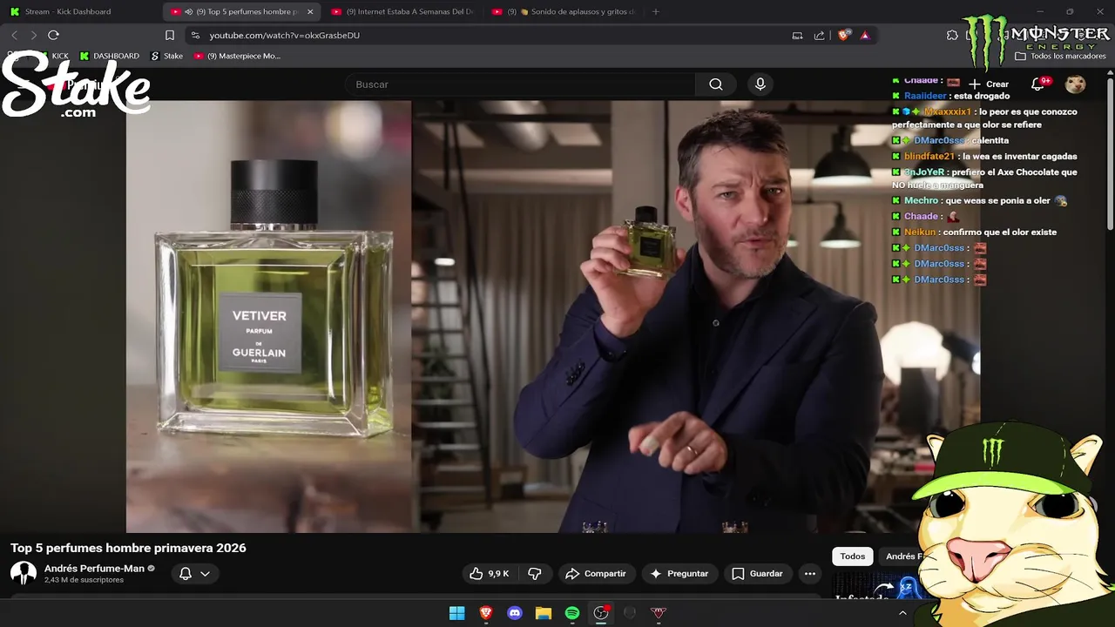
Task: Click the YouTube Buscar search field
Action: click(521, 84)
